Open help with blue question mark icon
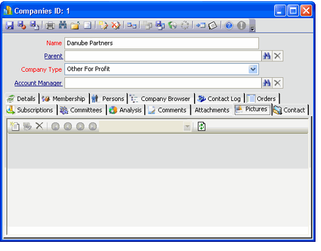Screen dimensions: 321x251 [229, 26]
